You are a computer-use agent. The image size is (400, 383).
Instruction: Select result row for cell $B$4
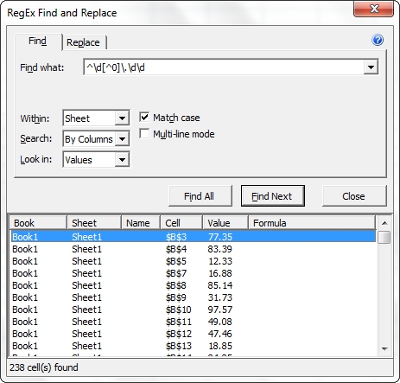coord(194,249)
